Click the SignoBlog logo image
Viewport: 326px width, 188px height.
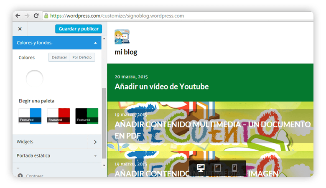click(122, 37)
